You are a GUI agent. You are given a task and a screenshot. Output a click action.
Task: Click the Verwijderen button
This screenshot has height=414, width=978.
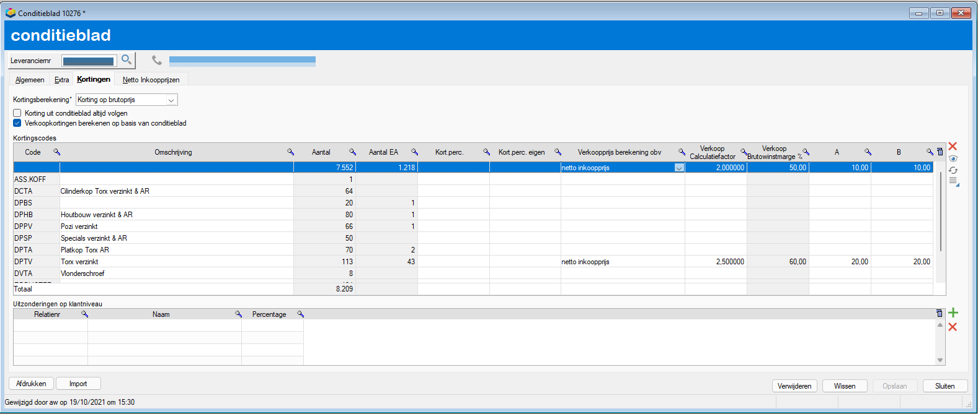794,386
